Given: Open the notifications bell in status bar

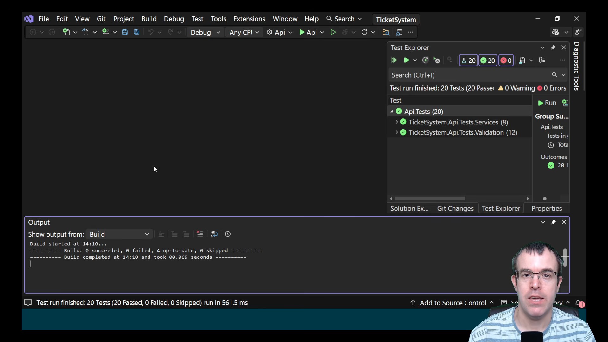Looking at the screenshot, I should tap(578, 303).
